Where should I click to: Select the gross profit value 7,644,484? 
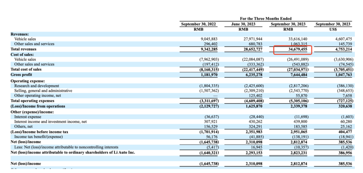point(298,75)
